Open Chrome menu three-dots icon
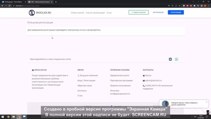This screenshot has width=211, height=119. [x=209, y=6]
